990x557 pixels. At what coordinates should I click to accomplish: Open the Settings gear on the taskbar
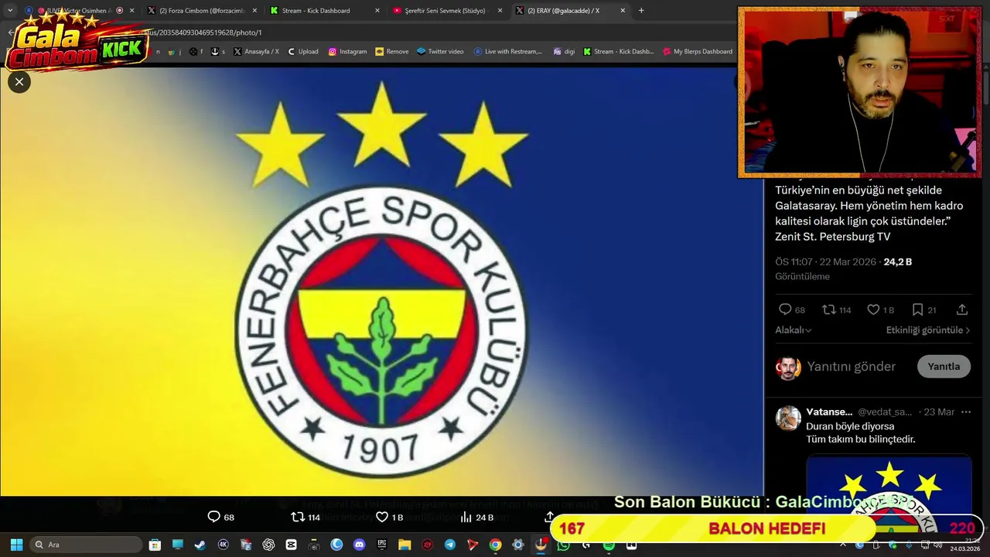tap(518, 545)
